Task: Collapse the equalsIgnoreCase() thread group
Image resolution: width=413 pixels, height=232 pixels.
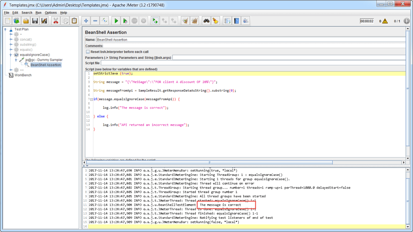Action: [11, 55]
